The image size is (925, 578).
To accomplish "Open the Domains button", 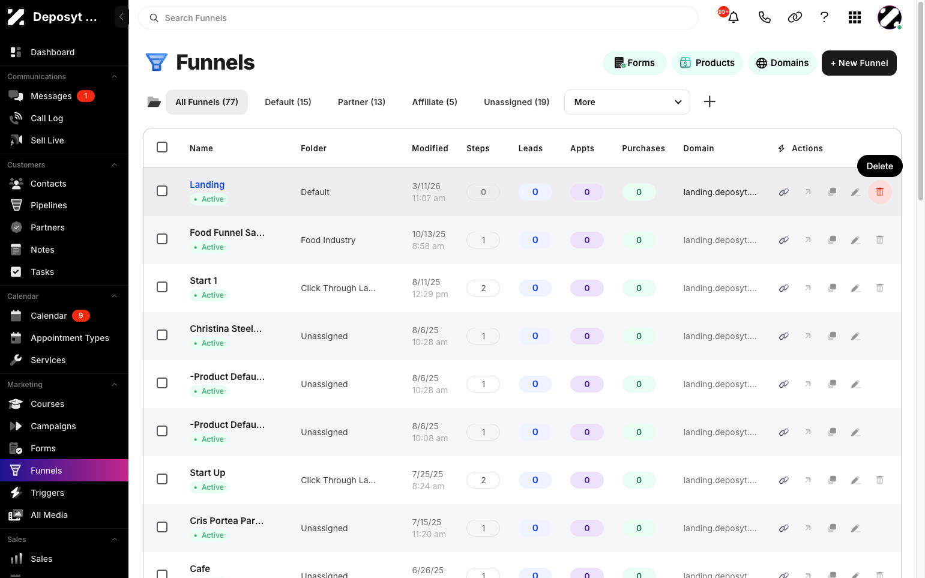I will 782,63.
